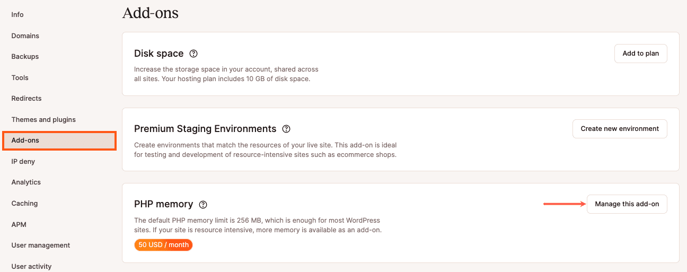The height and width of the screenshot is (272, 687).
Task: Open APM in the sidebar
Action: (x=19, y=225)
